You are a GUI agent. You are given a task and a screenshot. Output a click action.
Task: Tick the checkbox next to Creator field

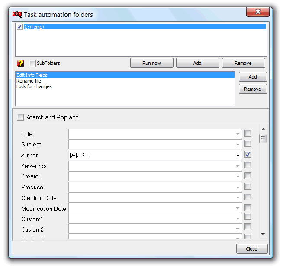248,176
